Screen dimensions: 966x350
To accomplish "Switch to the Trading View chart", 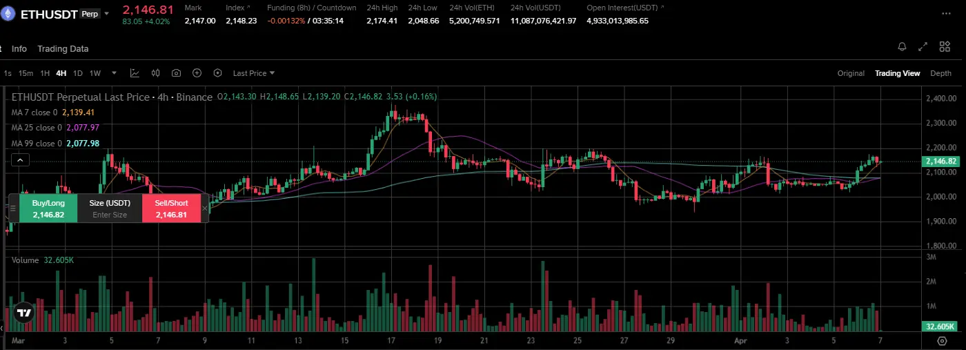I will (897, 73).
